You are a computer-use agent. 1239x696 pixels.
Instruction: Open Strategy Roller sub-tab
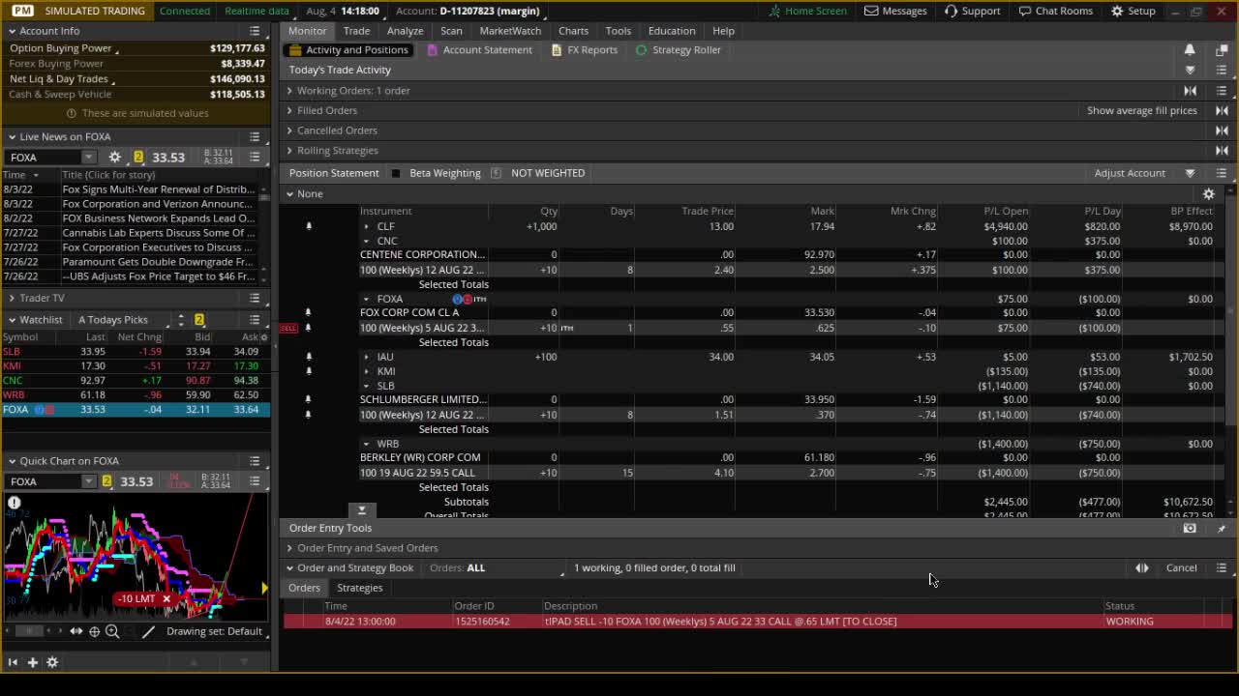pos(678,50)
